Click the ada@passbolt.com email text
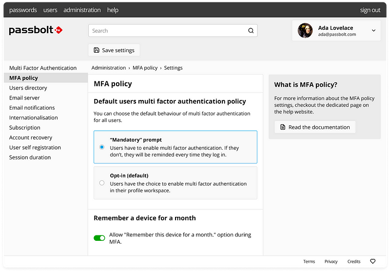The width and height of the screenshot is (390, 272). 337,34
